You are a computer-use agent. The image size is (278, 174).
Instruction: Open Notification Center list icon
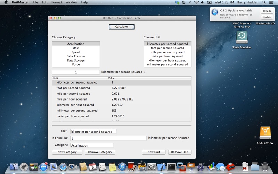pos(271,2)
